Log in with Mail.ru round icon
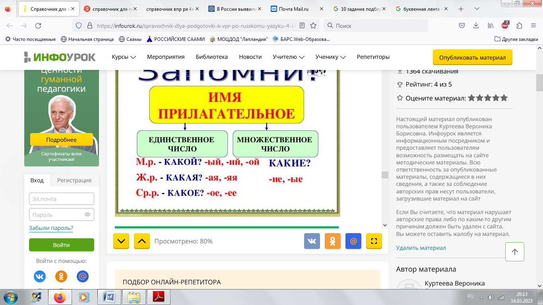 [x=82, y=276]
